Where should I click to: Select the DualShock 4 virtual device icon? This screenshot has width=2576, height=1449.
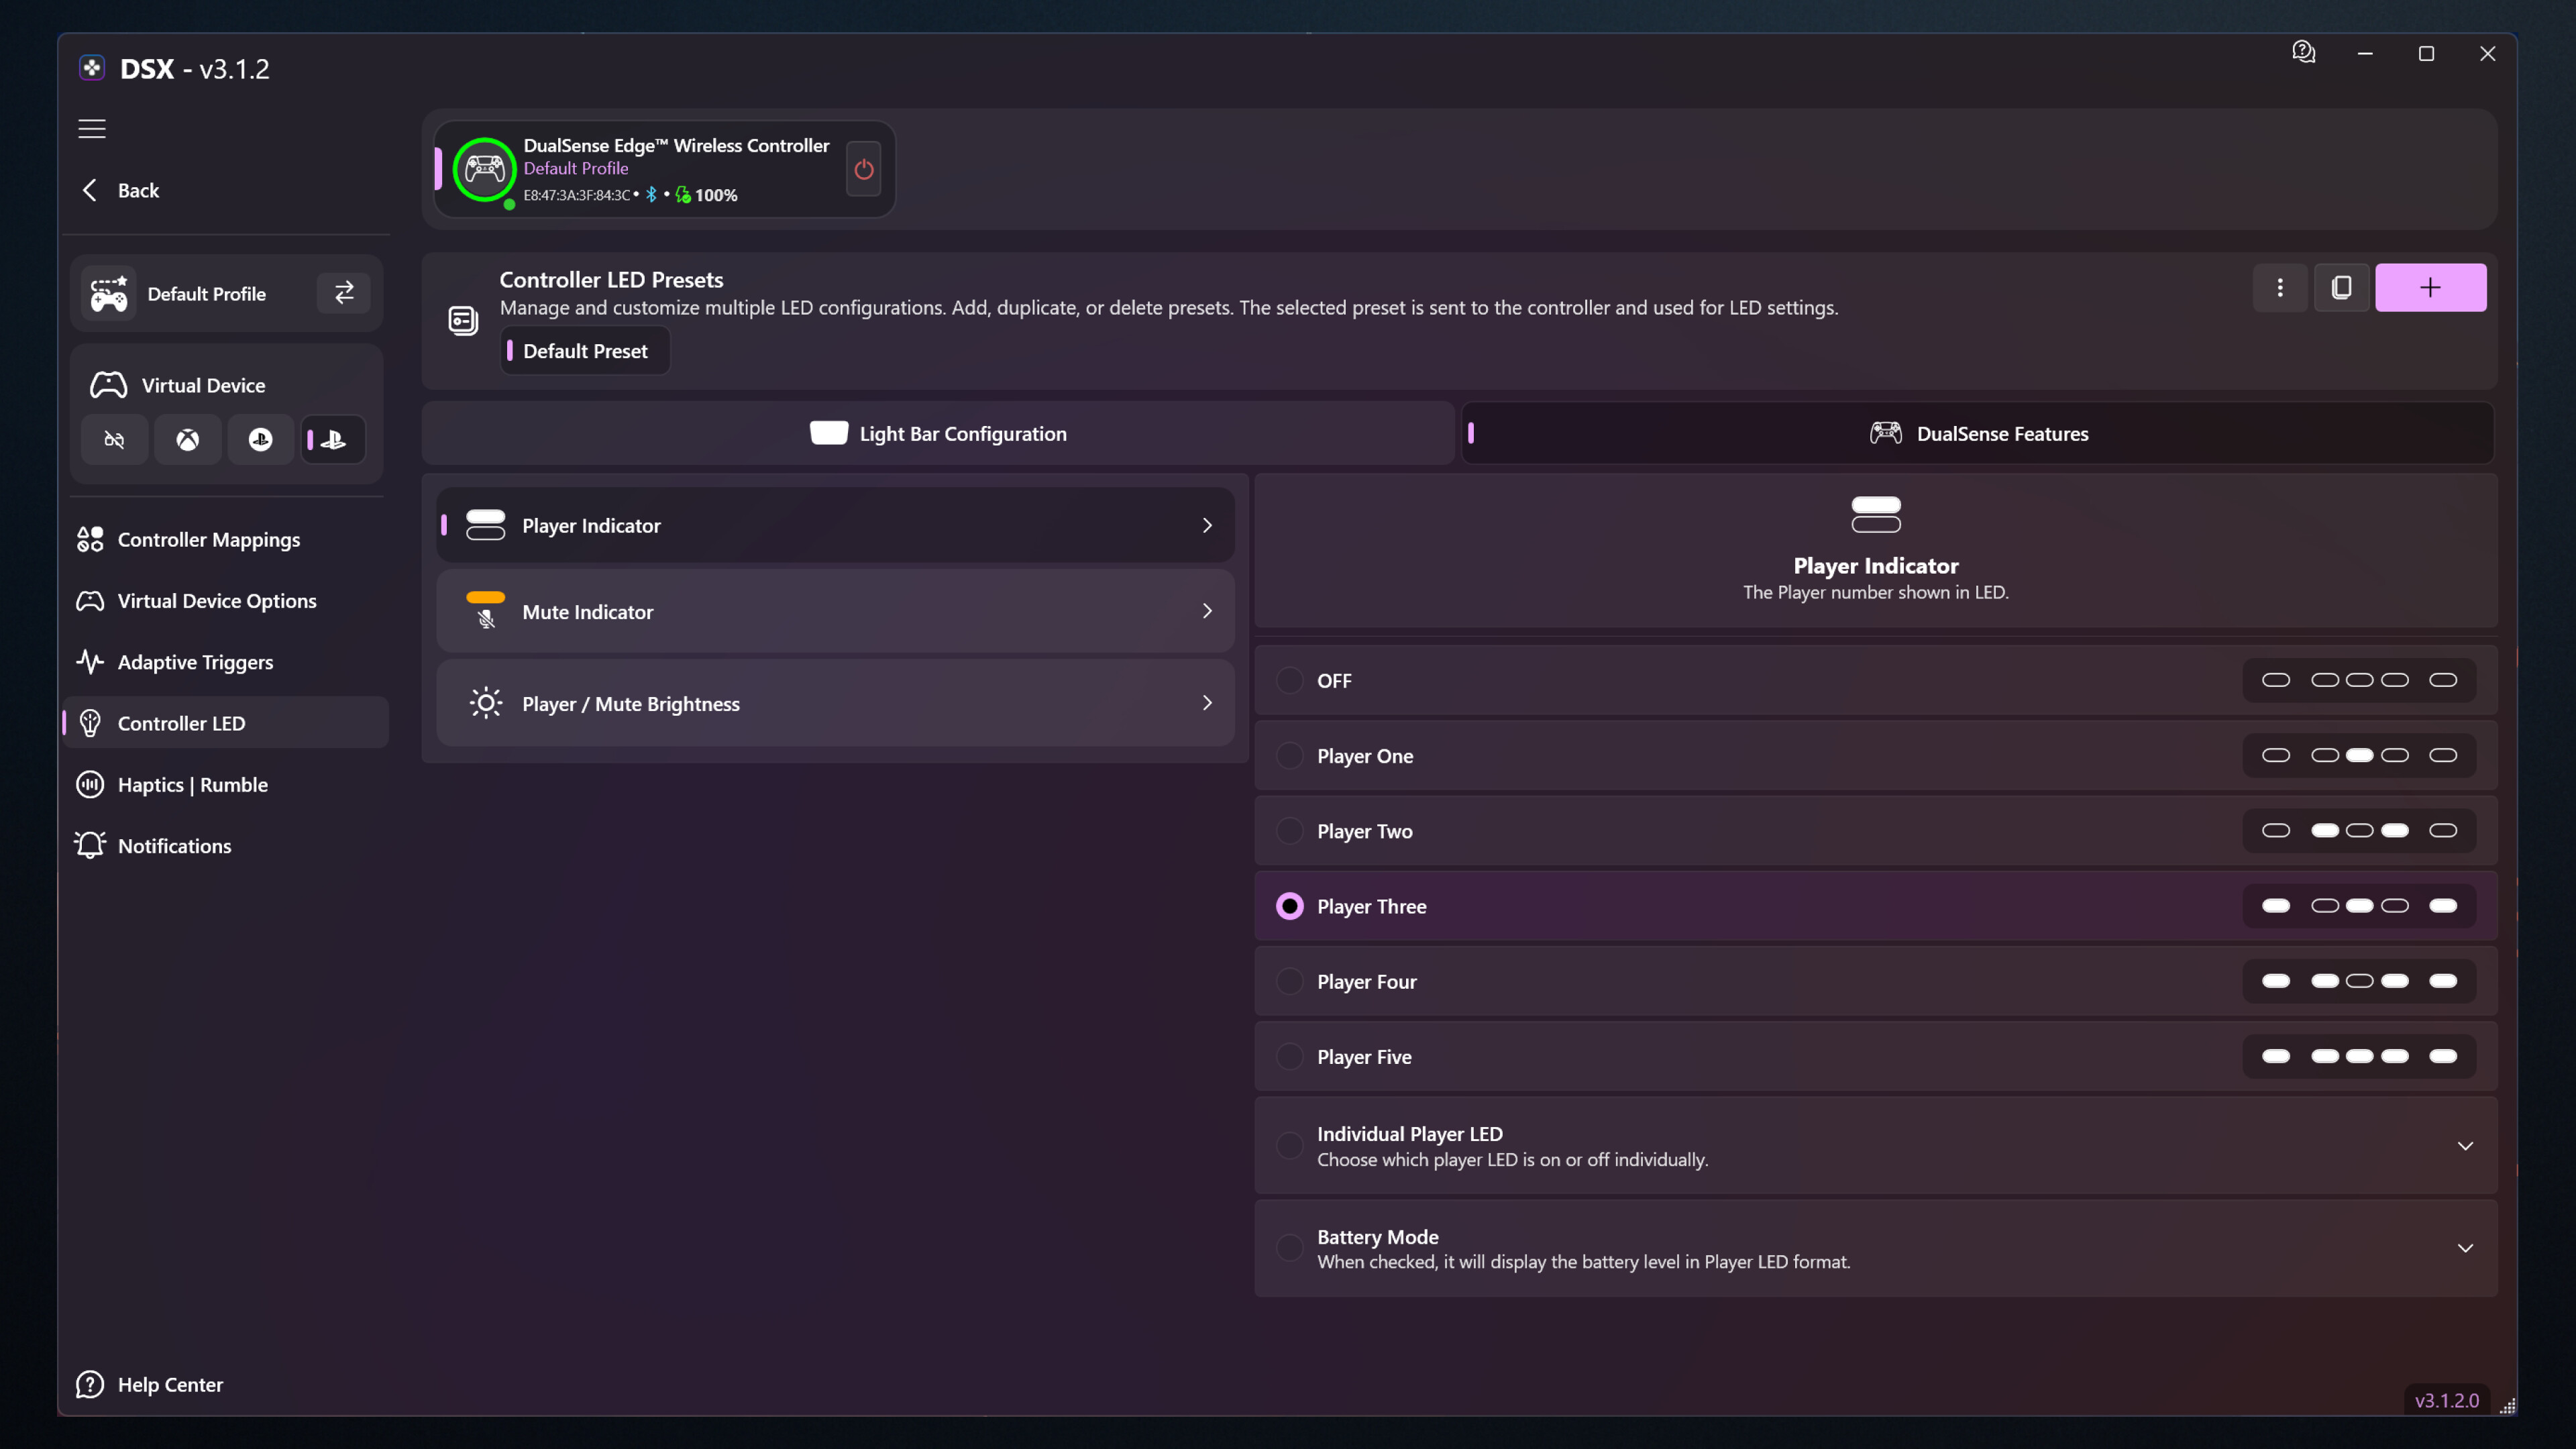tap(260, 439)
